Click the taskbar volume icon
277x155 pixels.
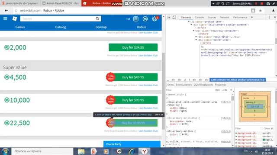point(257,151)
